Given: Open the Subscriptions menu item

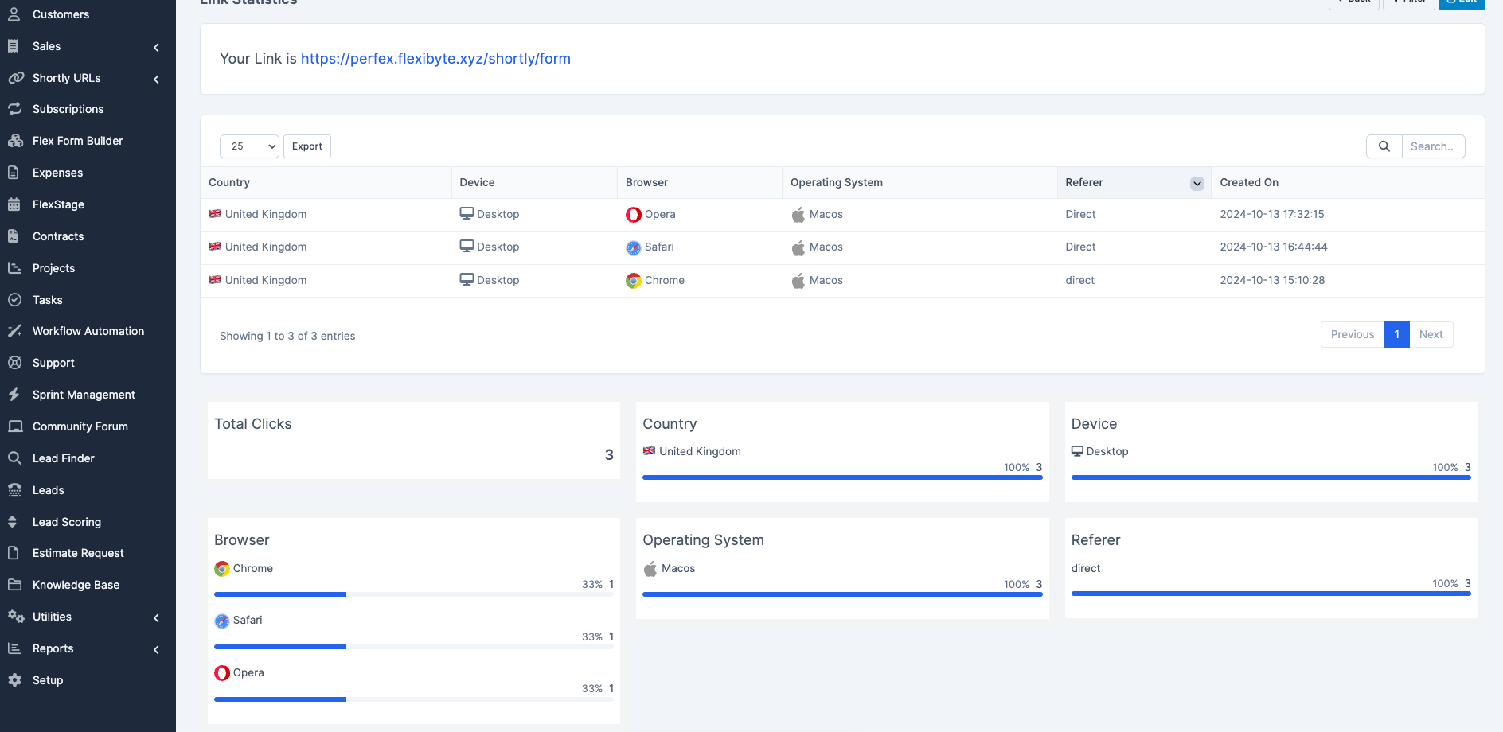Looking at the screenshot, I should tap(68, 109).
